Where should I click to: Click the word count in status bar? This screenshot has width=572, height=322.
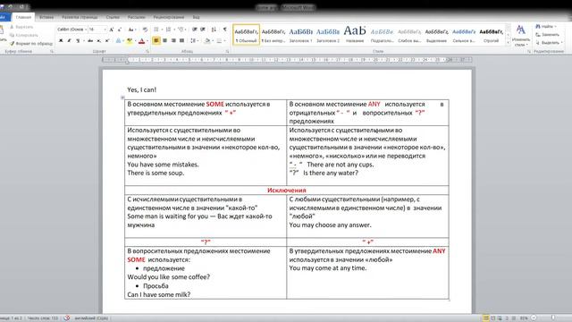click(42, 318)
